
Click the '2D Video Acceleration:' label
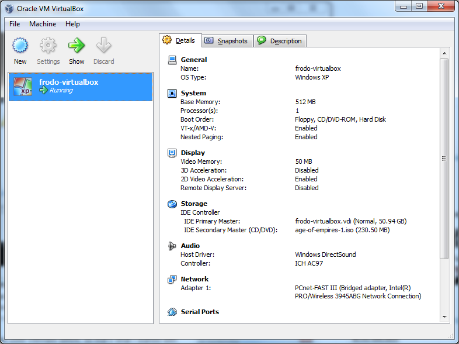point(212,179)
